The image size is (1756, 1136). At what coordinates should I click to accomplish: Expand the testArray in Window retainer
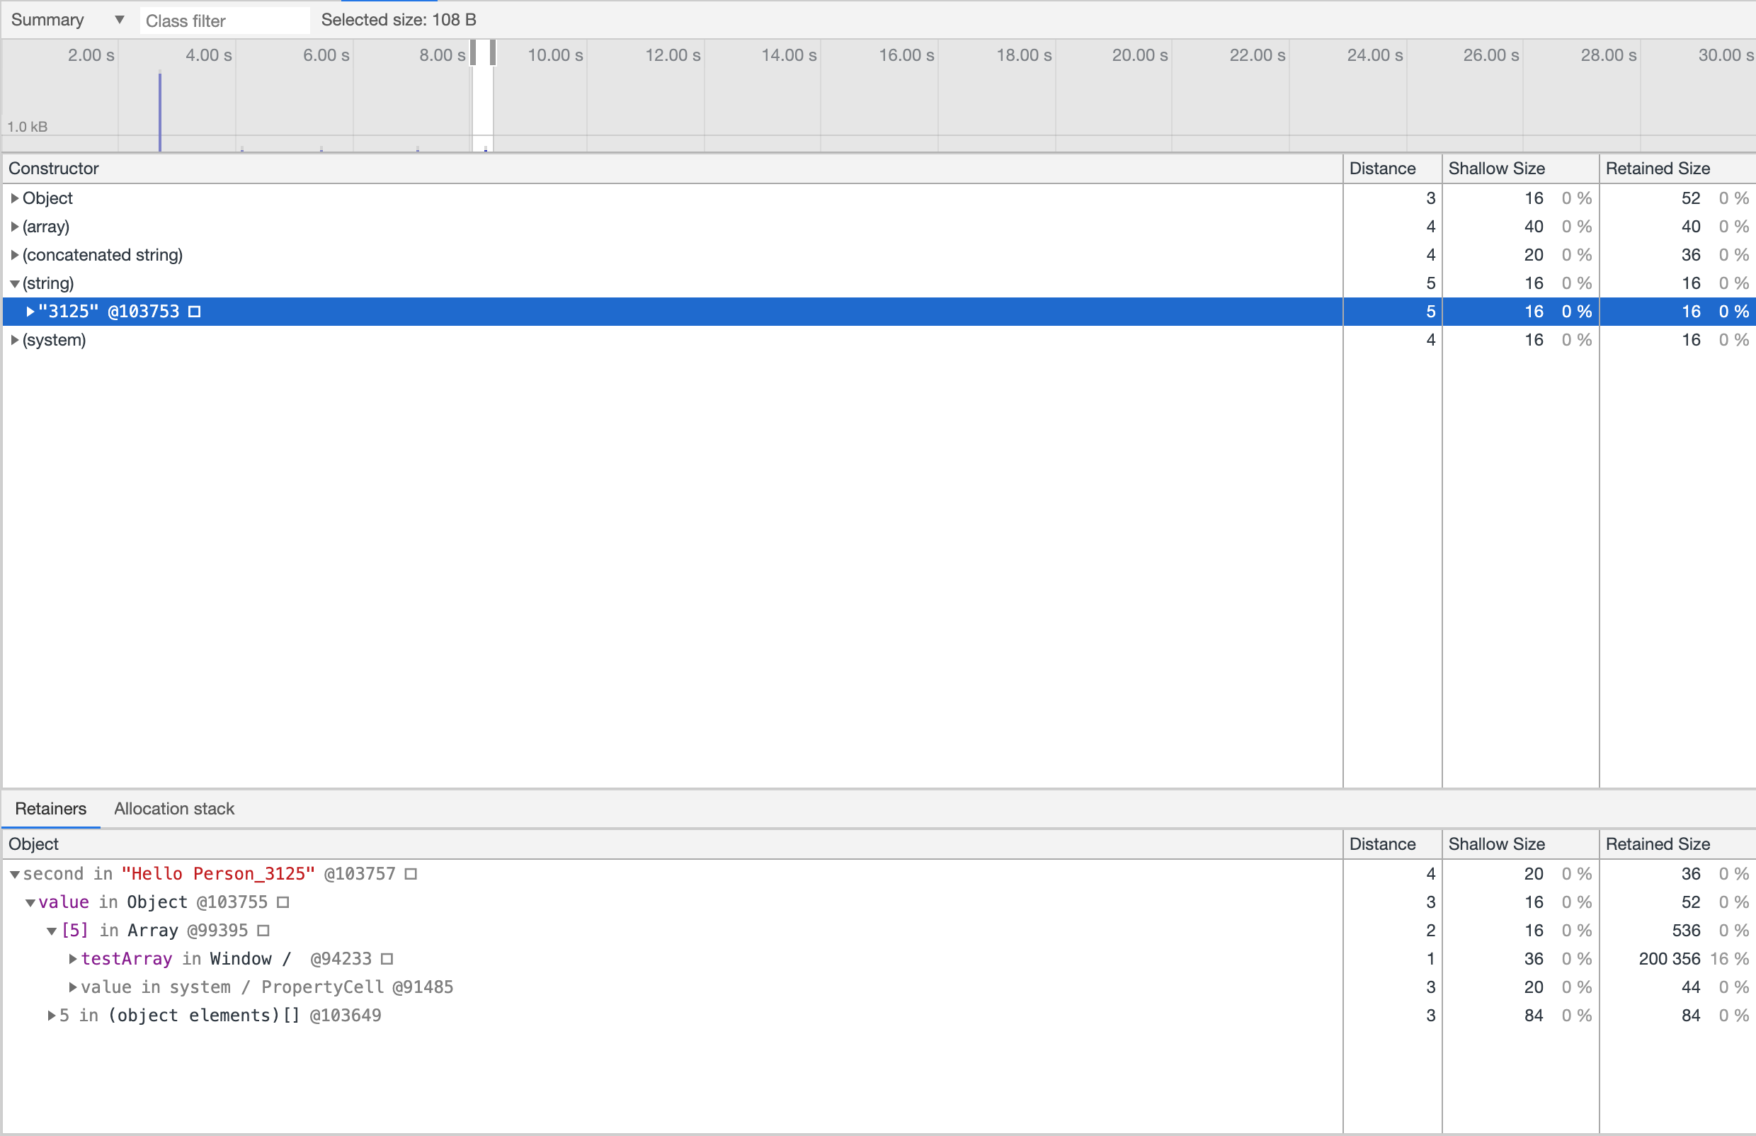coord(72,959)
